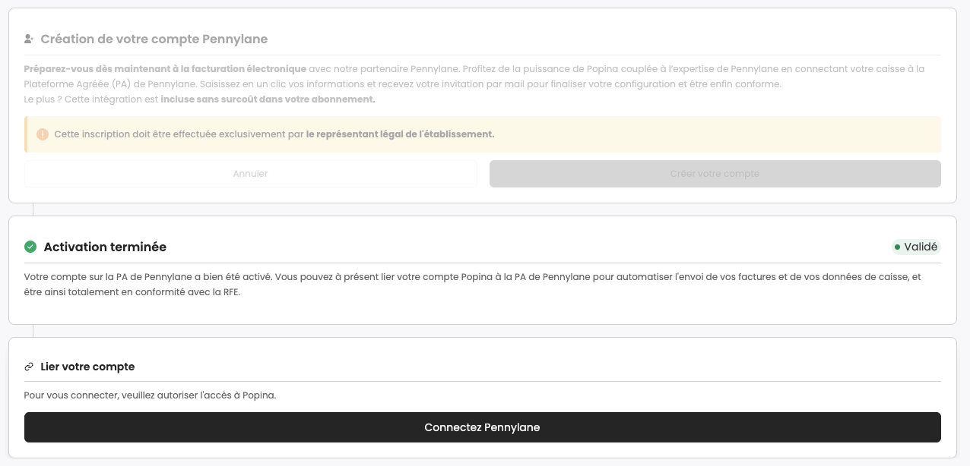The width and height of the screenshot is (970, 466).
Task: Click the Lier votre compte heading
Action: point(87,367)
